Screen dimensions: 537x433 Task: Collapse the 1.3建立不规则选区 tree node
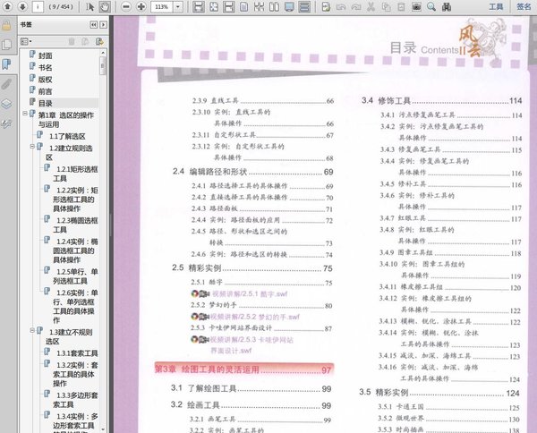(x=32, y=330)
